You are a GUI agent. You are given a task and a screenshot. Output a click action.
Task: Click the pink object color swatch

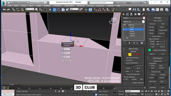click(x=144, y=18)
